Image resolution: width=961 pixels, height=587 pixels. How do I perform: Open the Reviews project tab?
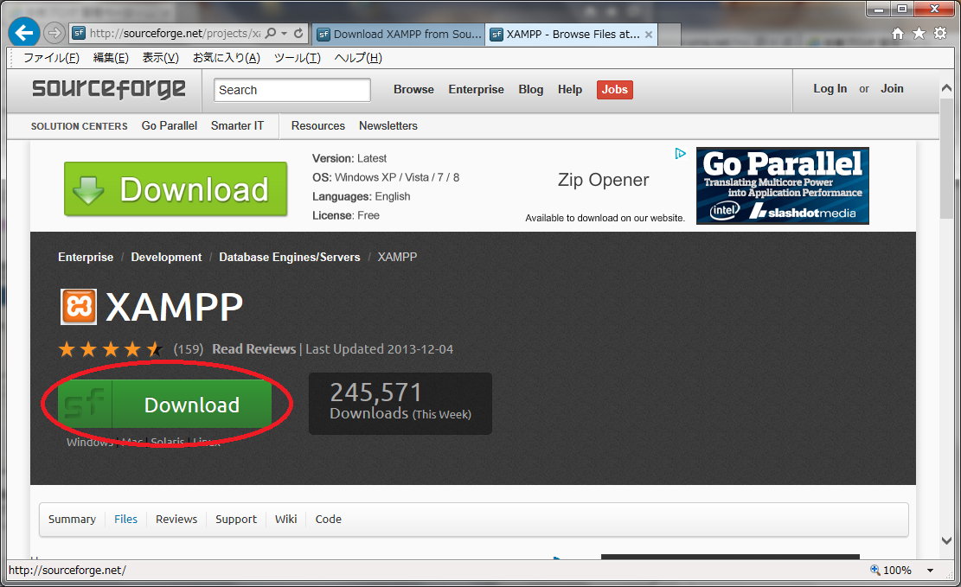click(176, 519)
